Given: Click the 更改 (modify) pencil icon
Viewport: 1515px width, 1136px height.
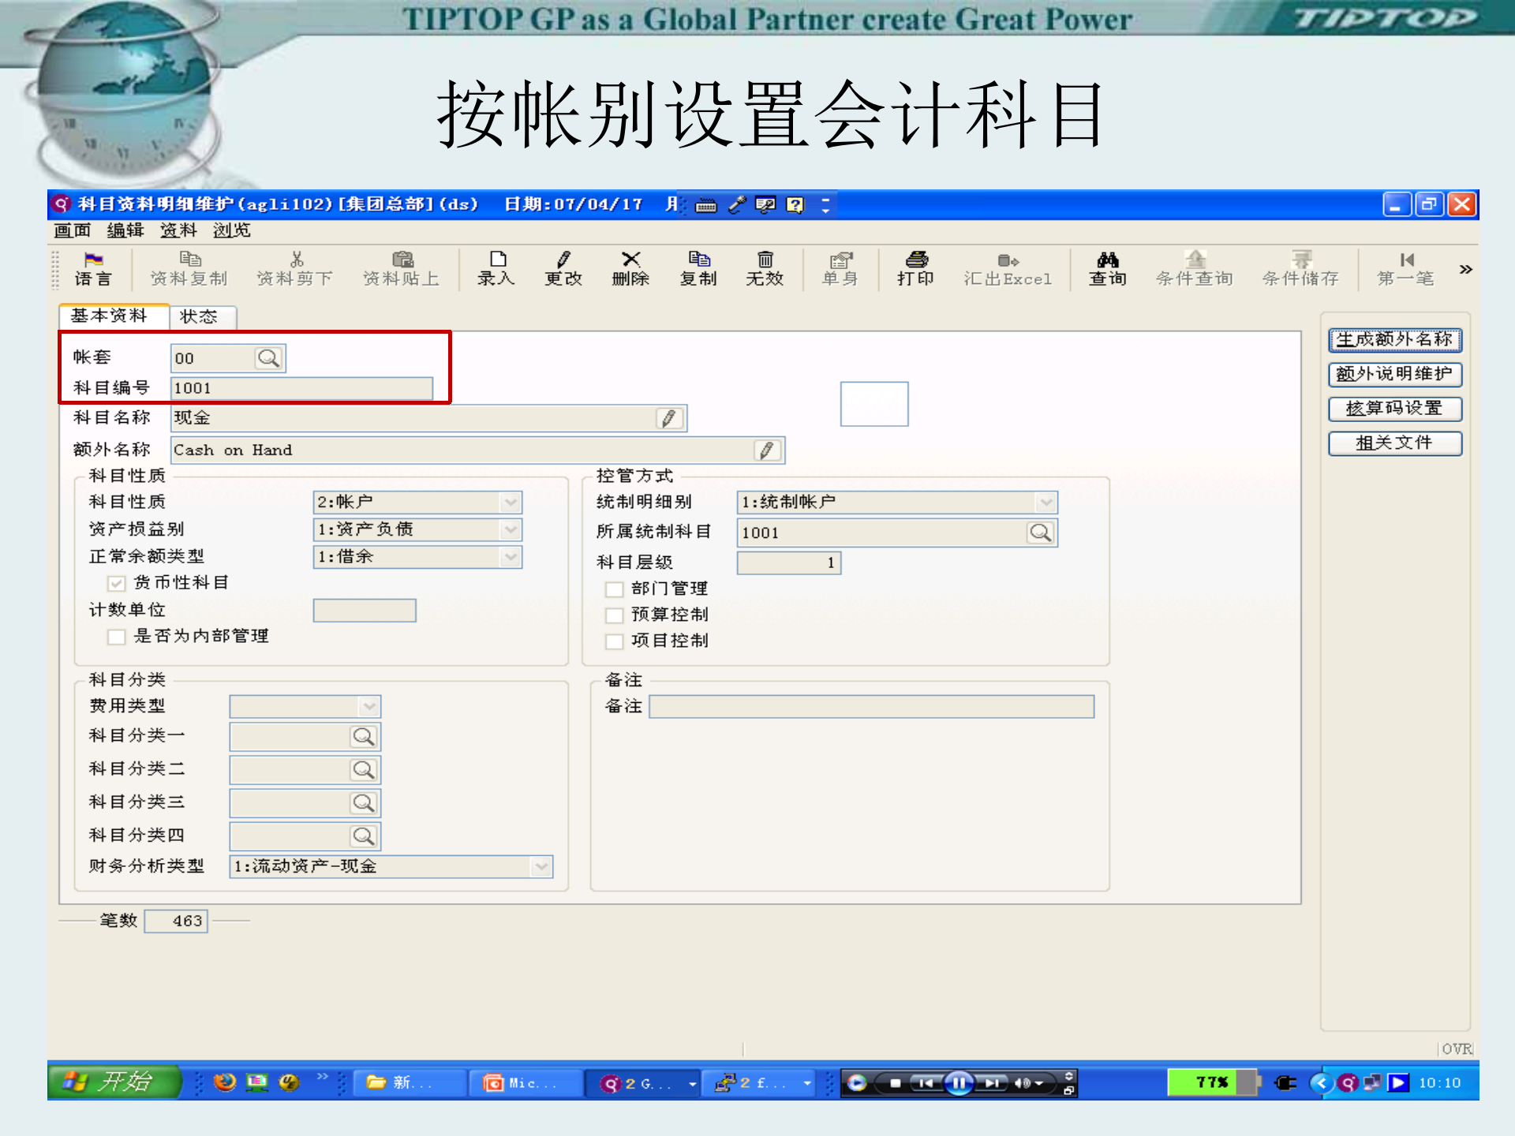Looking at the screenshot, I should (x=563, y=268).
